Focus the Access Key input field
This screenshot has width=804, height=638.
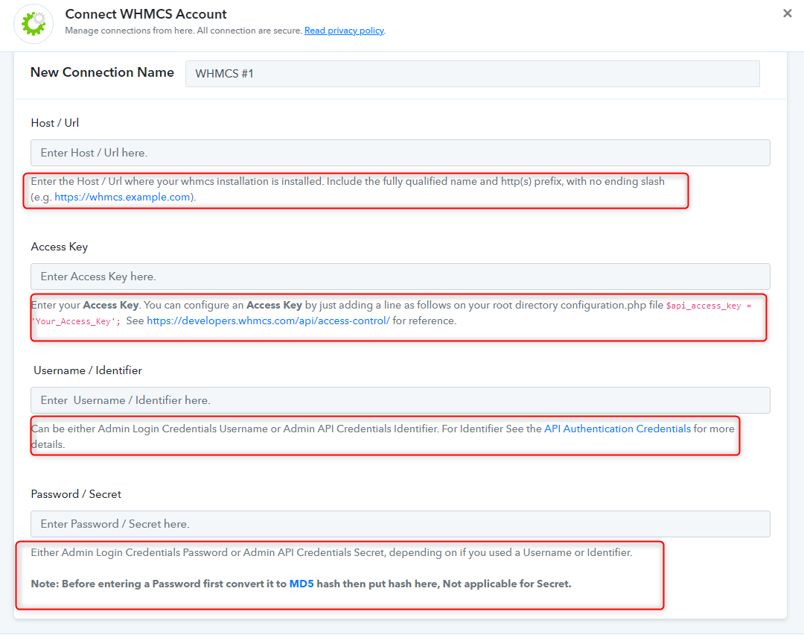(400, 277)
